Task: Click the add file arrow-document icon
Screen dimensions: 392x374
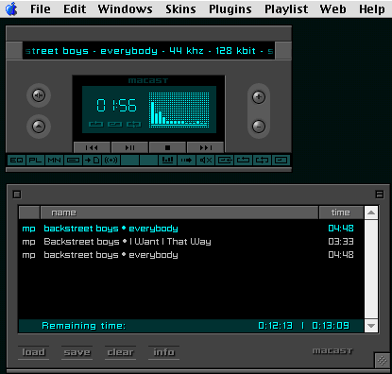Action: coord(92,161)
